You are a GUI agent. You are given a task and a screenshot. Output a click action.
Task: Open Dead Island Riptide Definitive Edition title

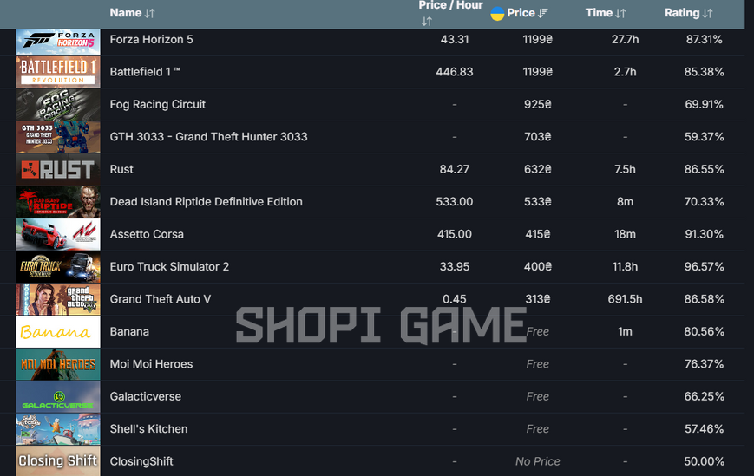tap(207, 202)
